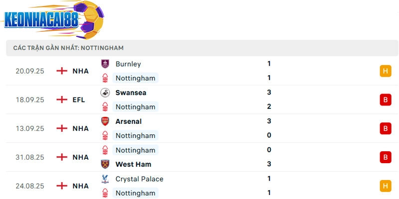399x199 pixels.
Task: Click red B badge for West Ham match
Action: [x=385, y=157]
